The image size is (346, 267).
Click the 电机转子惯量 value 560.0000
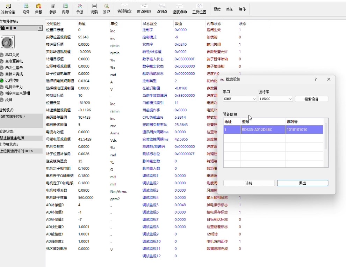pos(86,198)
